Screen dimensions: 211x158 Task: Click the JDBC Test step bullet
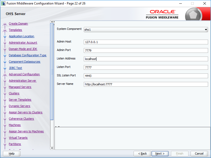(5, 68)
